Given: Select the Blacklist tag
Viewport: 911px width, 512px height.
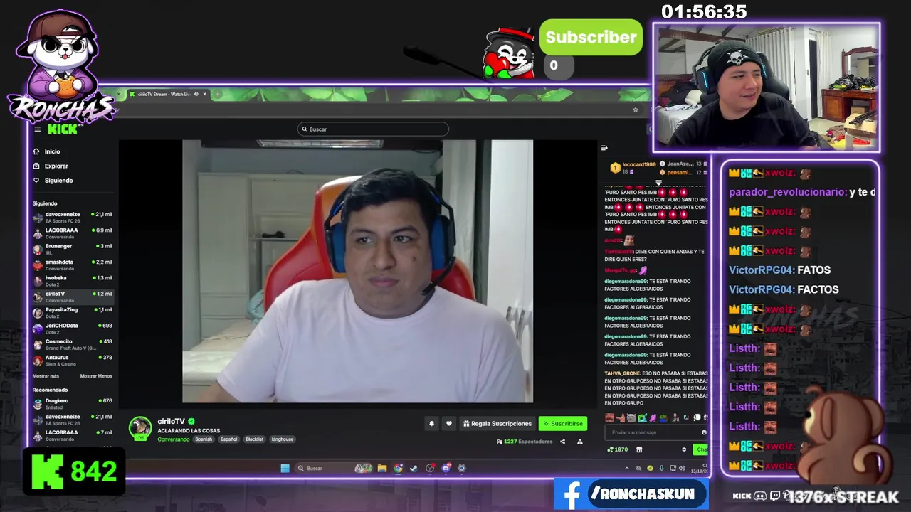Looking at the screenshot, I should tap(254, 439).
